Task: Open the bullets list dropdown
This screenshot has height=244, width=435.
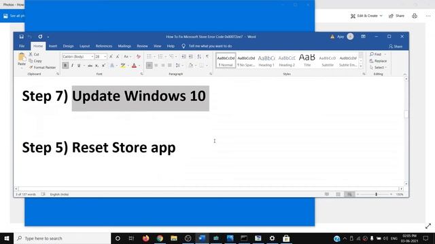Action: click(154, 56)
